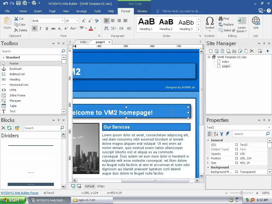Open the Review ribbon tab

click(x=142, y=11)
